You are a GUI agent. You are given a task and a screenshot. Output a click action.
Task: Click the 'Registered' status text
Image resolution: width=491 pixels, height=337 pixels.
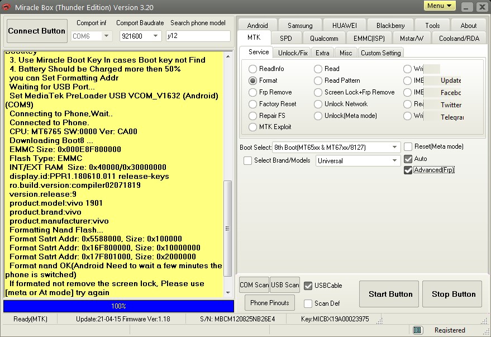(x=450, y=330)
